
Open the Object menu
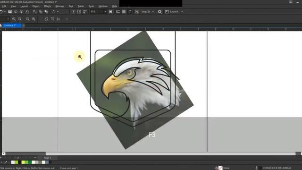(x=36, y=6)
